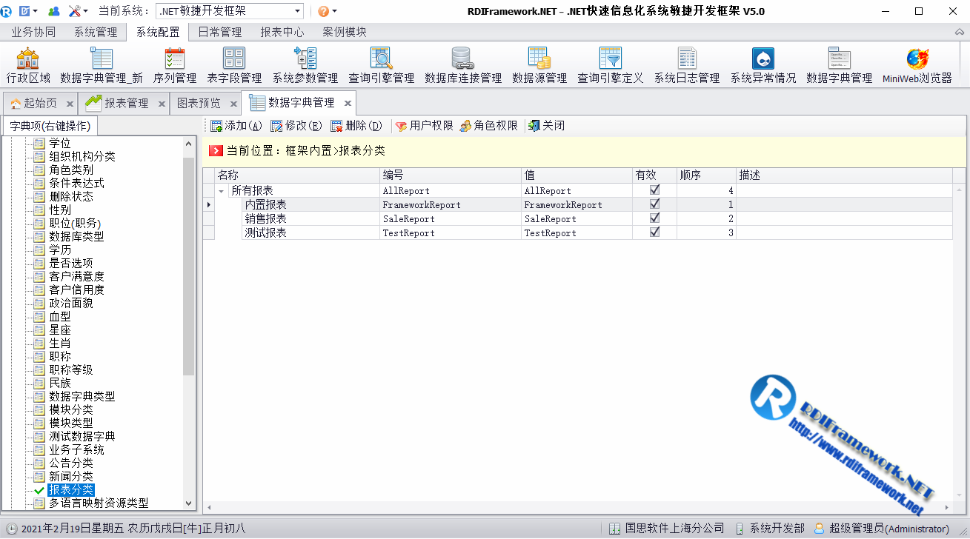
Task: Click the users icon in title bar
Action: coord(53,11)
